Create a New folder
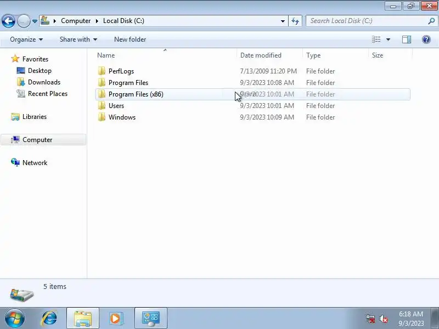 pos(130,39)
